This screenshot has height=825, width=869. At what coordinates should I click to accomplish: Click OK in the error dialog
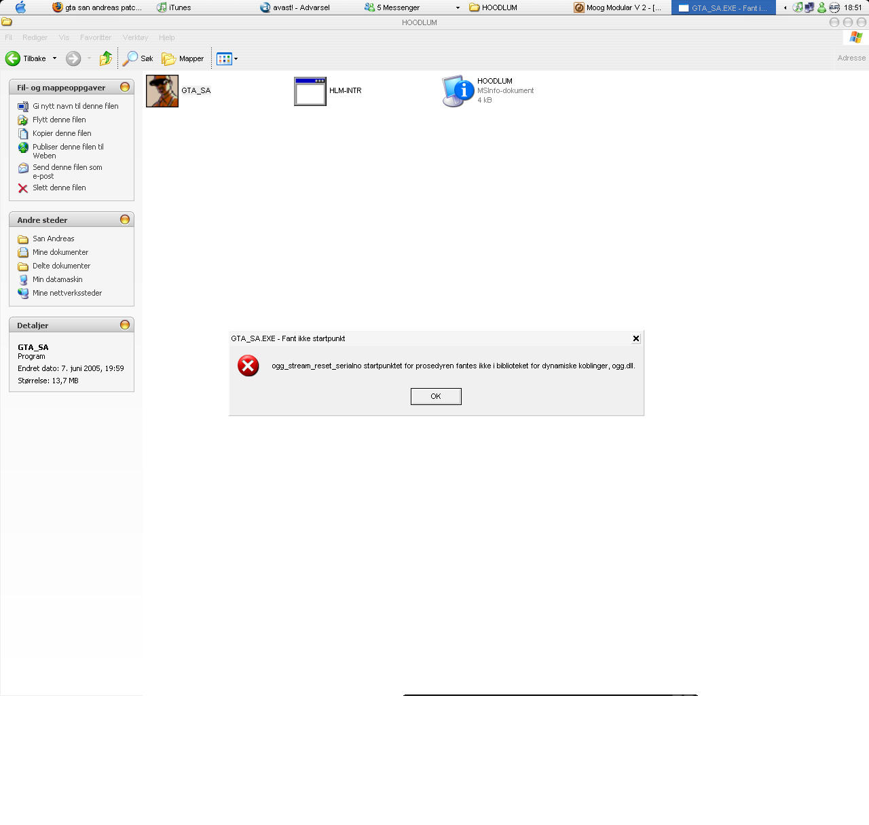pos(436,396)
